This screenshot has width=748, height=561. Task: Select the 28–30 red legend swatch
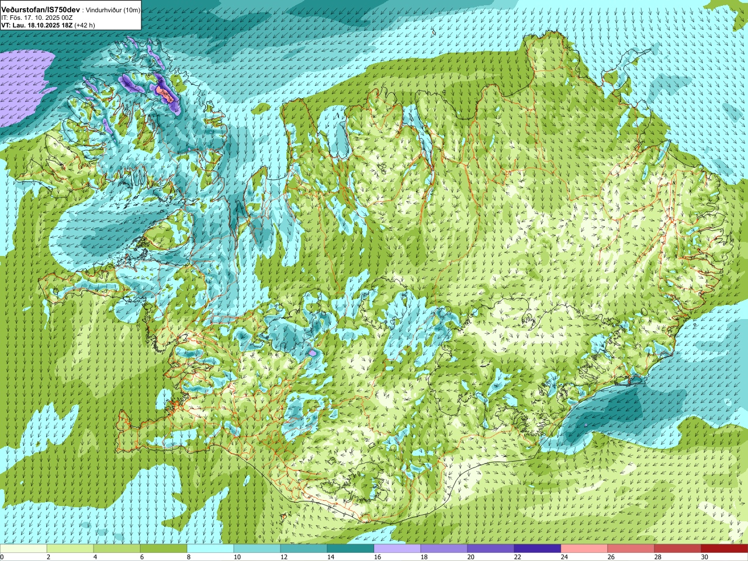[678, 549]
